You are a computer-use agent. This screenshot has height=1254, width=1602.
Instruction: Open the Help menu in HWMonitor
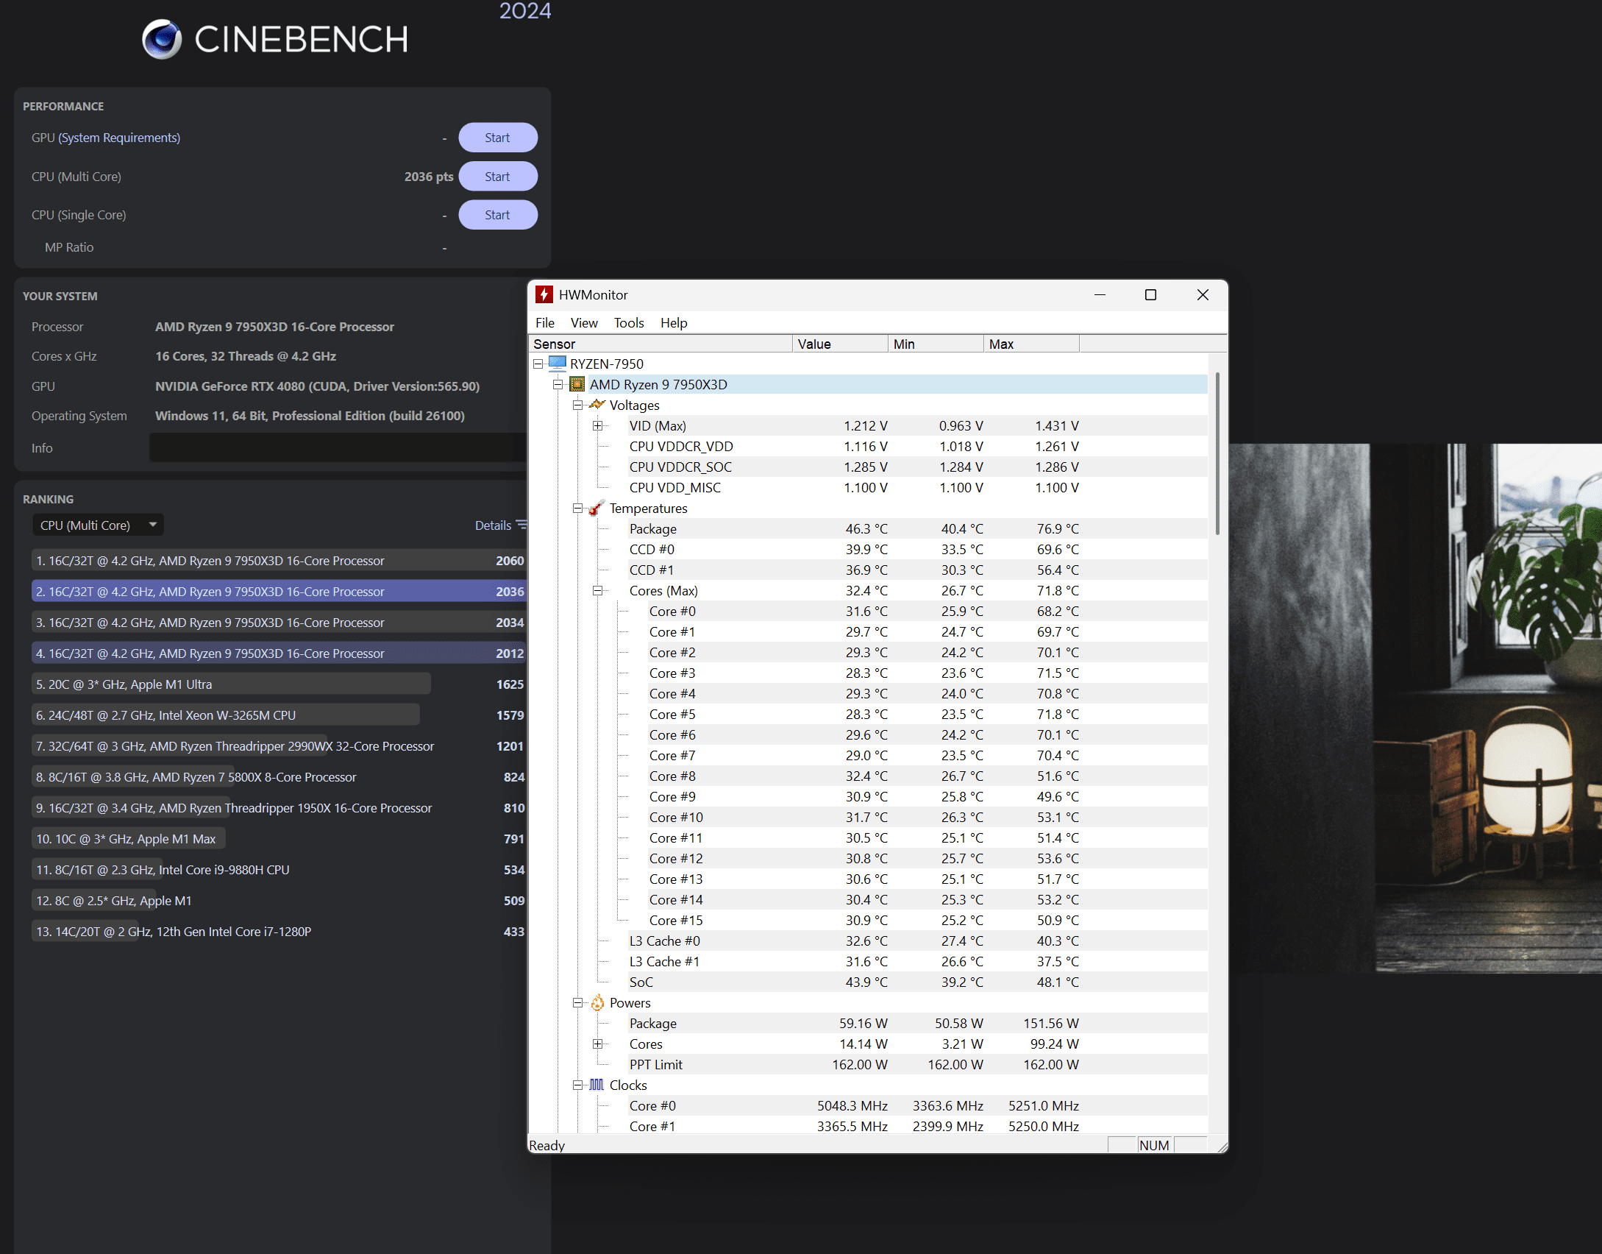coord(674,323)
